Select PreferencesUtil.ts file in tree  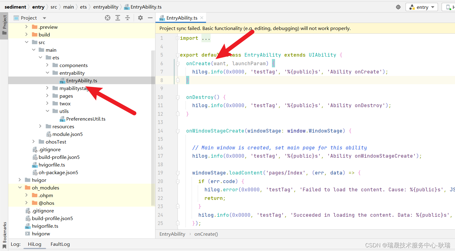point(86,119)
